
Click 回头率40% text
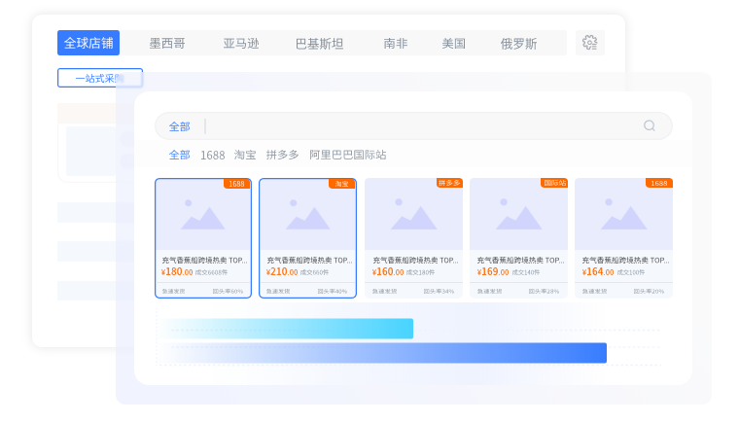(333, 292)
